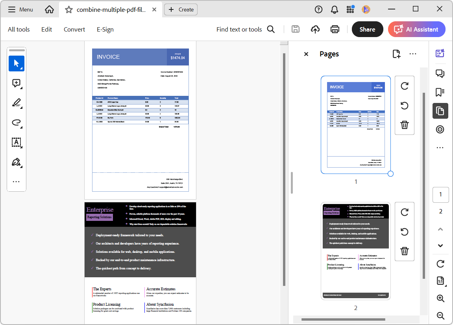This screenshot has width=453, height=325.
Task: Close the Pages panel
Action: point(306,54)
